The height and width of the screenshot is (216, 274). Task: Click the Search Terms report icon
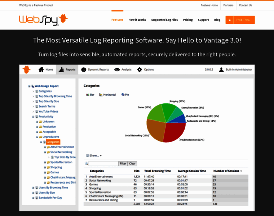coord(37,107)
